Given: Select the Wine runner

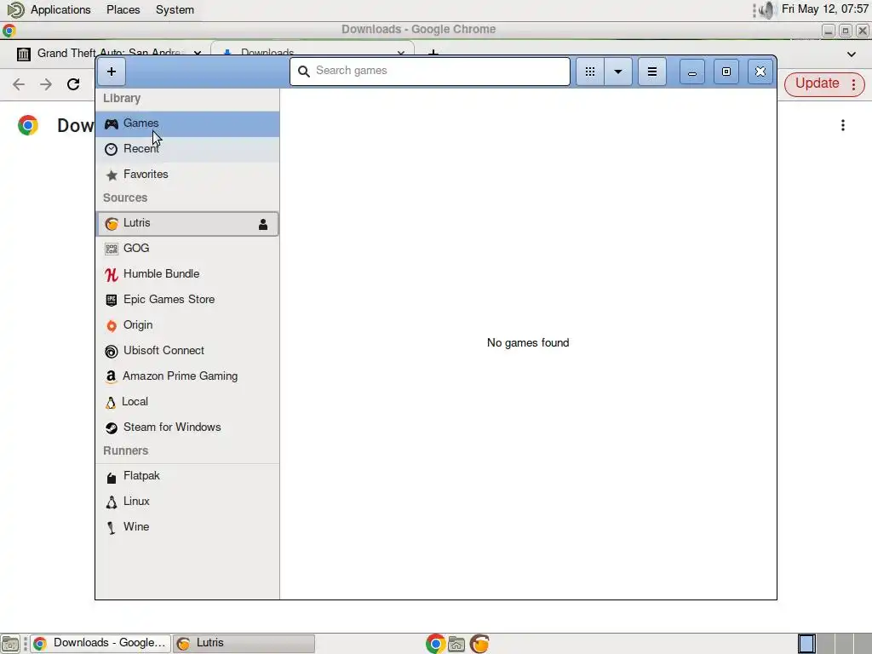Looking at the screenshot, I should [187, 527].
